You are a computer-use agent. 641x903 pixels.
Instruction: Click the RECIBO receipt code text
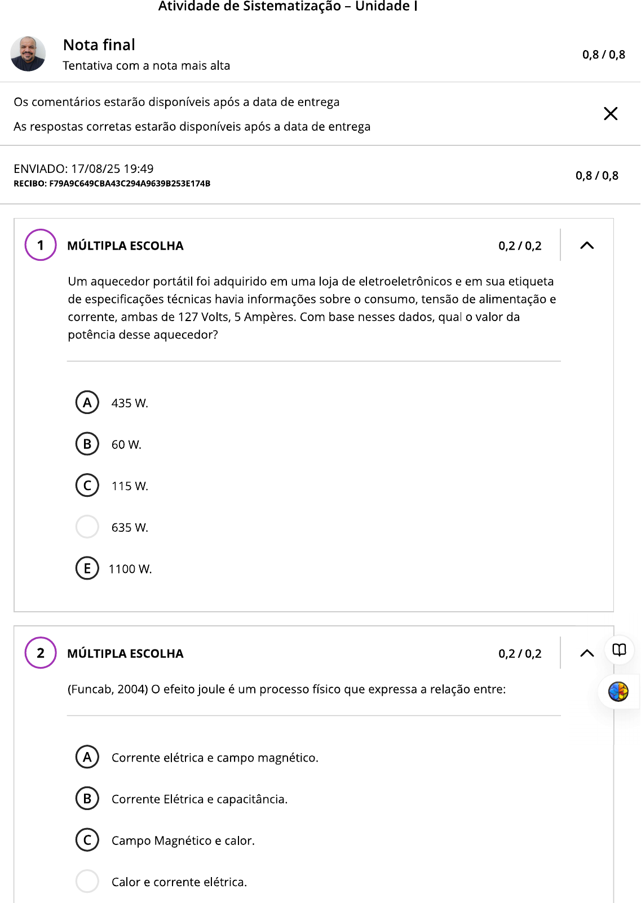pyautogui.click(x=112, y=184)
